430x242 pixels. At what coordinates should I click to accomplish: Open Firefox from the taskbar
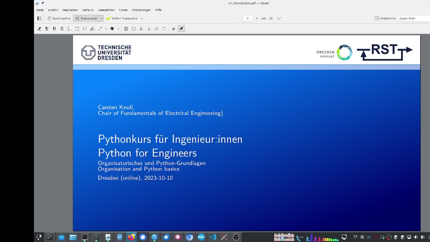(x=131, y=237)
